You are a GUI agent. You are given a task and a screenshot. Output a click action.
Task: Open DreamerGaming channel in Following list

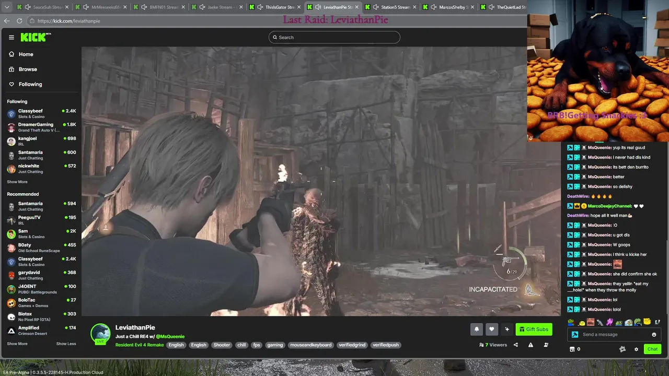[42, 127]
